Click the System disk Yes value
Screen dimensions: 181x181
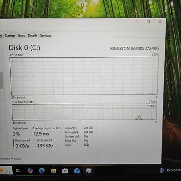click(x=86, y=136)
